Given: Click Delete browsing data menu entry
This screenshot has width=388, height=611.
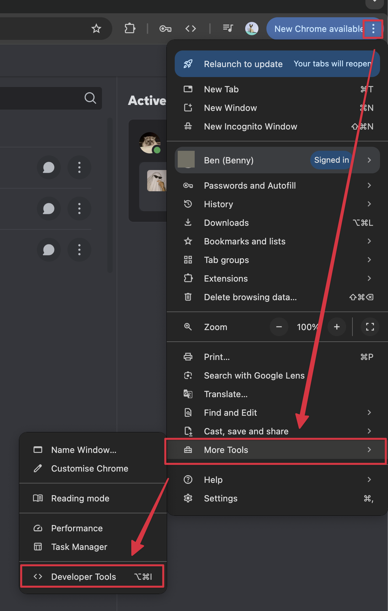Looking at the screenshot, I should [277, 297].
